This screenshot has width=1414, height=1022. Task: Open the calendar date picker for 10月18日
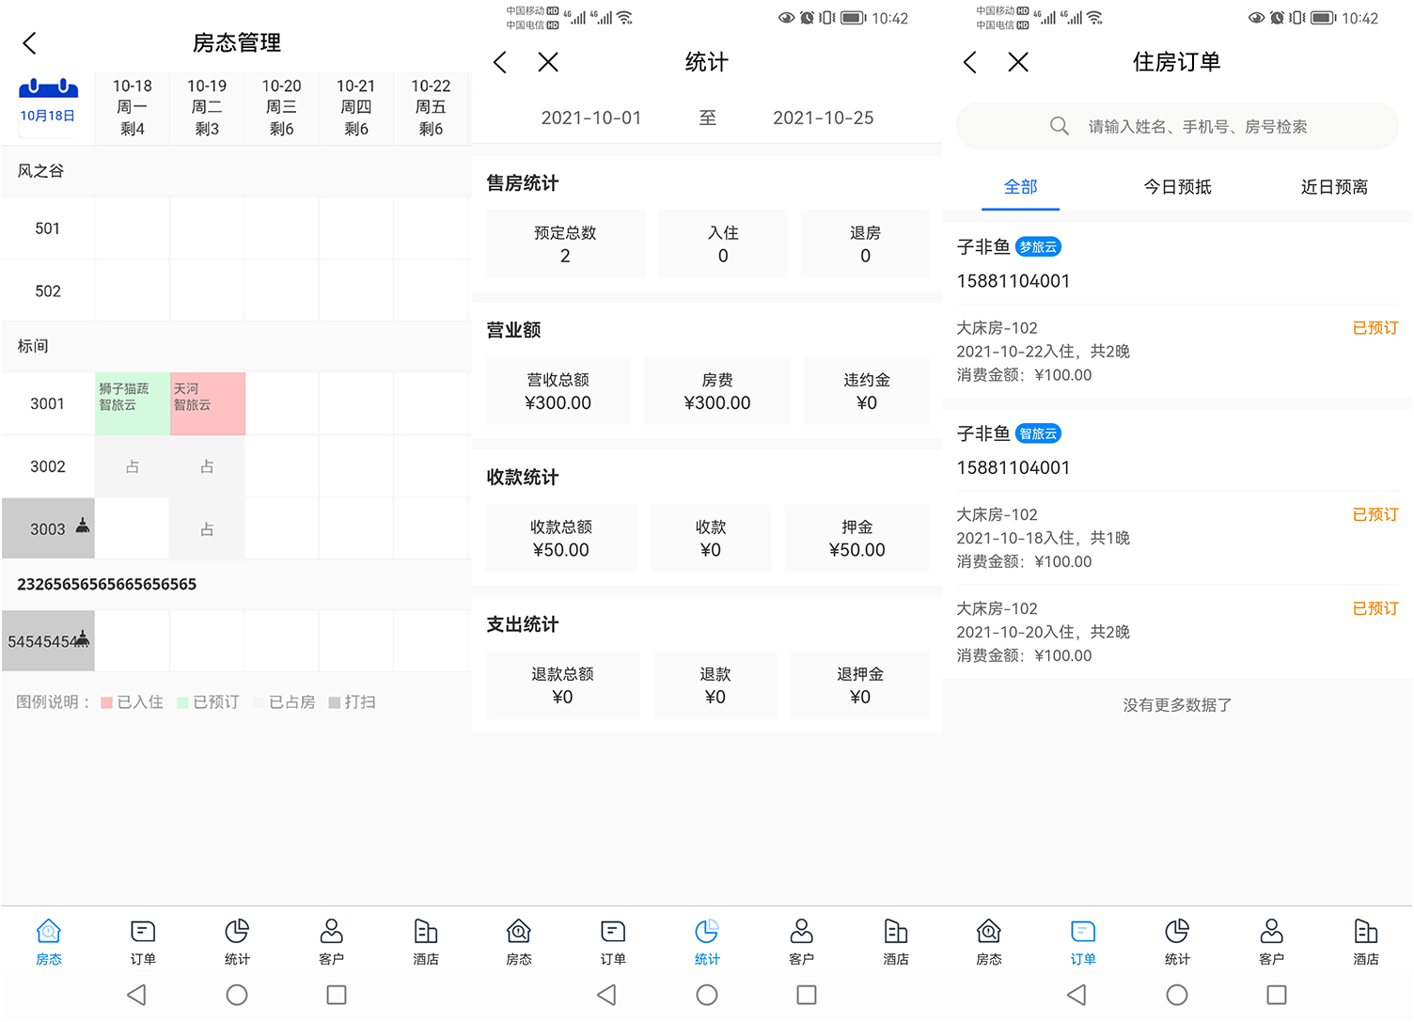coord(48,103)
